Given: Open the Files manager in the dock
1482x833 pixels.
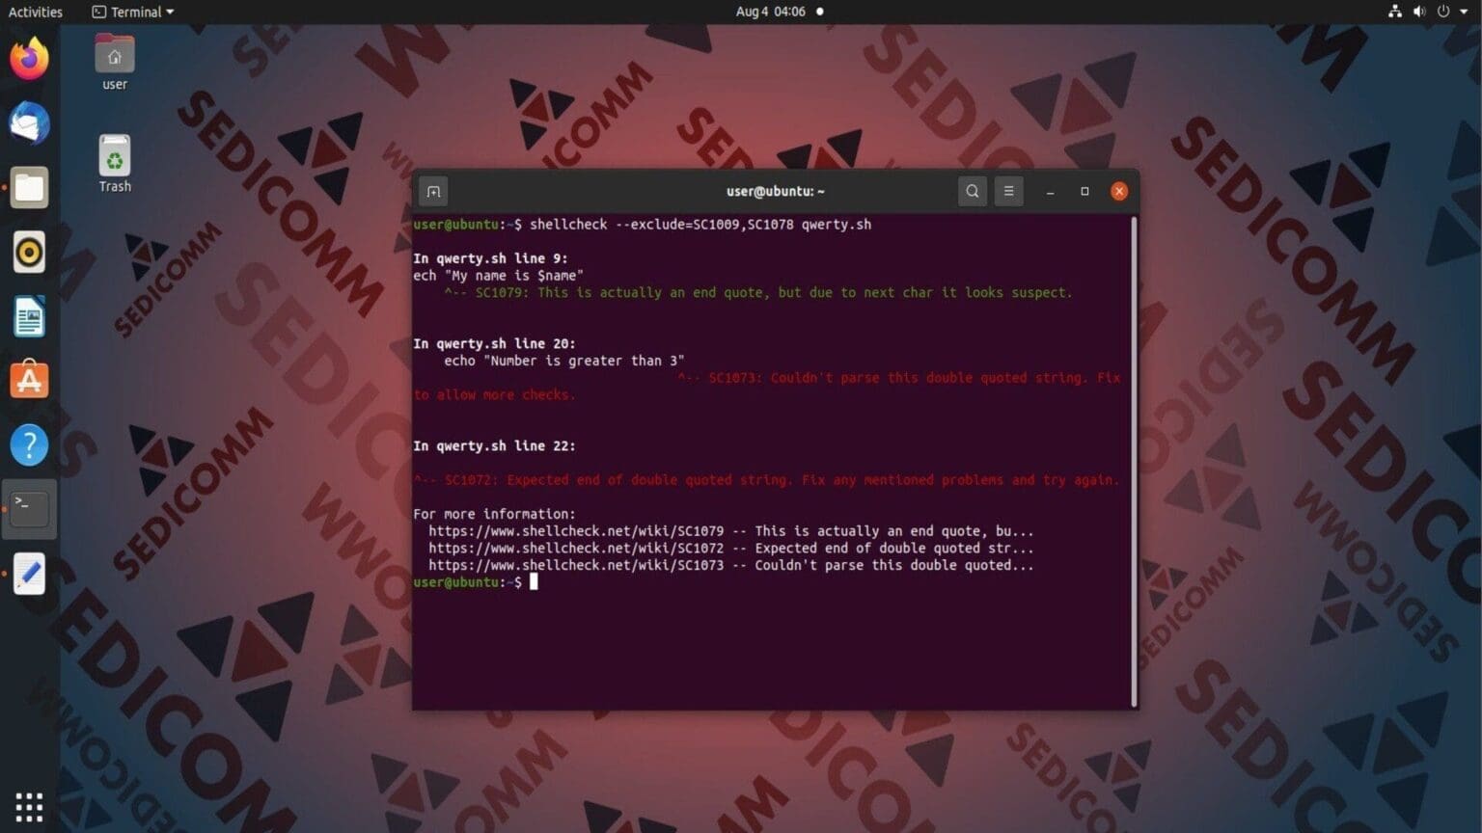Looking at the screenshot, I should click(x=29, y=188).
